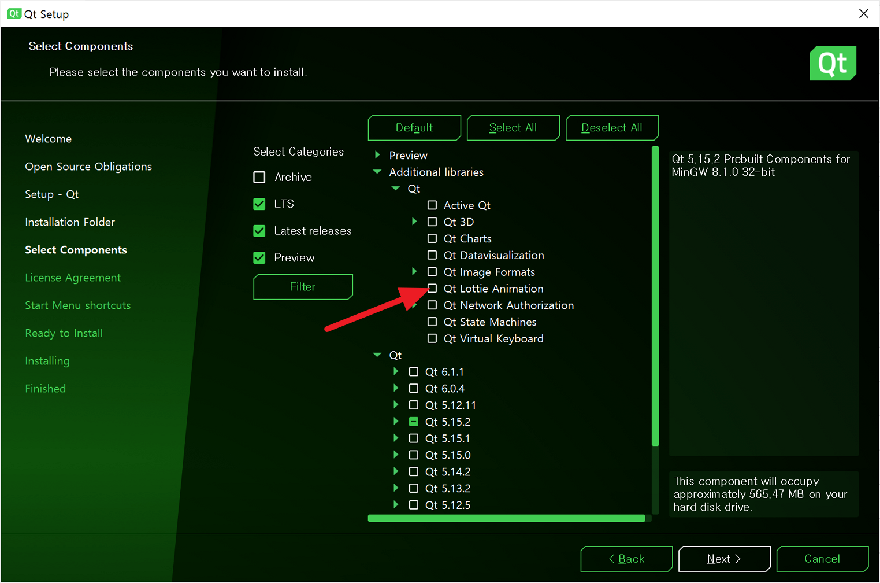880x583 pixels.
Task: Click Next to continue setup
Action: (724, 559)
